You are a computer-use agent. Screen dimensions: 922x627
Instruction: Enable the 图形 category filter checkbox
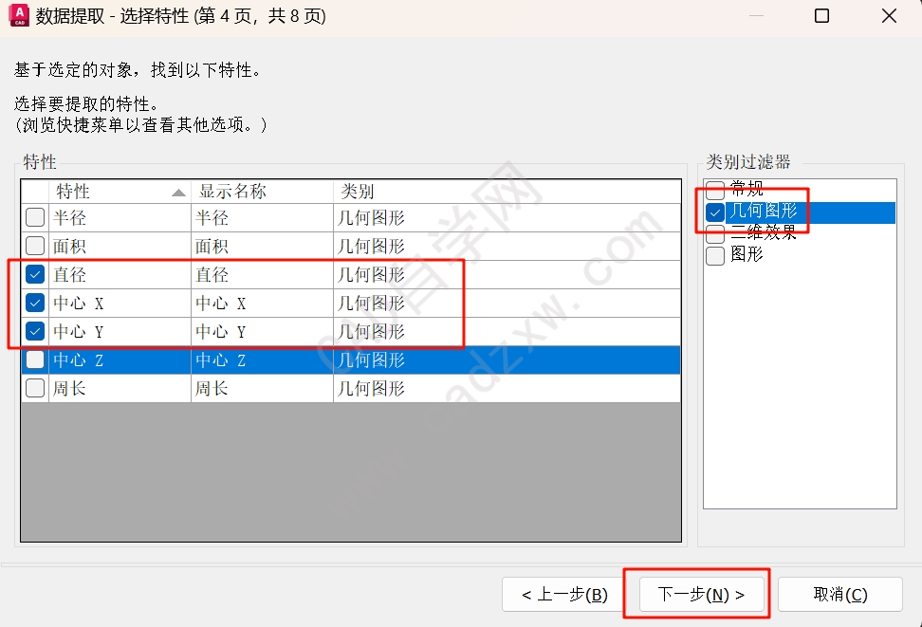tap(715, 256)
